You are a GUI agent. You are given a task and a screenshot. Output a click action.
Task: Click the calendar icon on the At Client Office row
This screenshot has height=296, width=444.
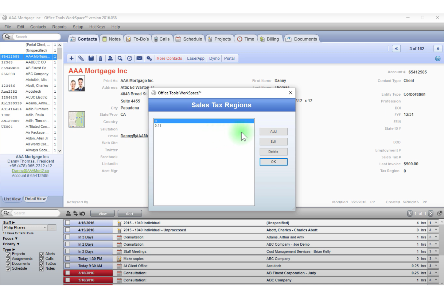(119, 266)
